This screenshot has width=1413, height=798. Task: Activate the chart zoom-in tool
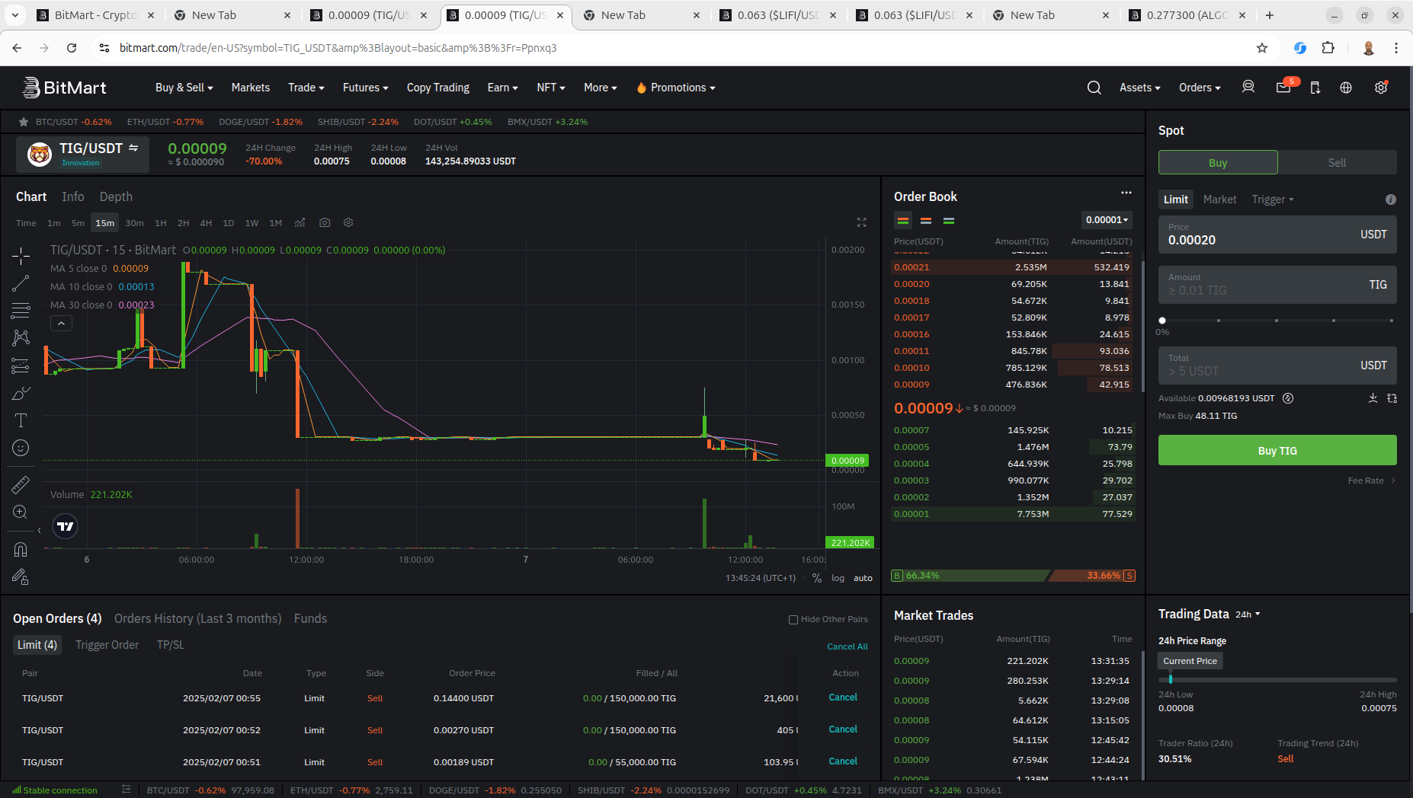click(x=21, y=512)
